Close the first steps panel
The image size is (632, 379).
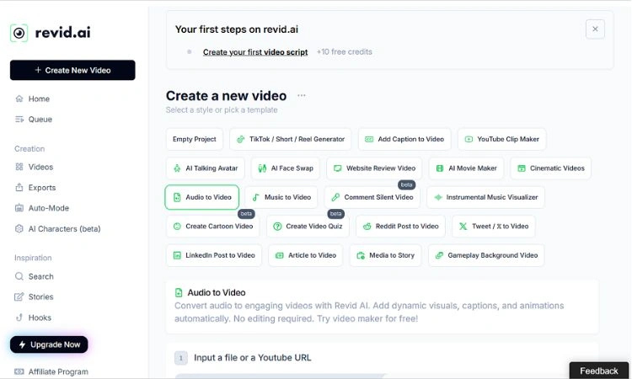(x=595, y=29)
